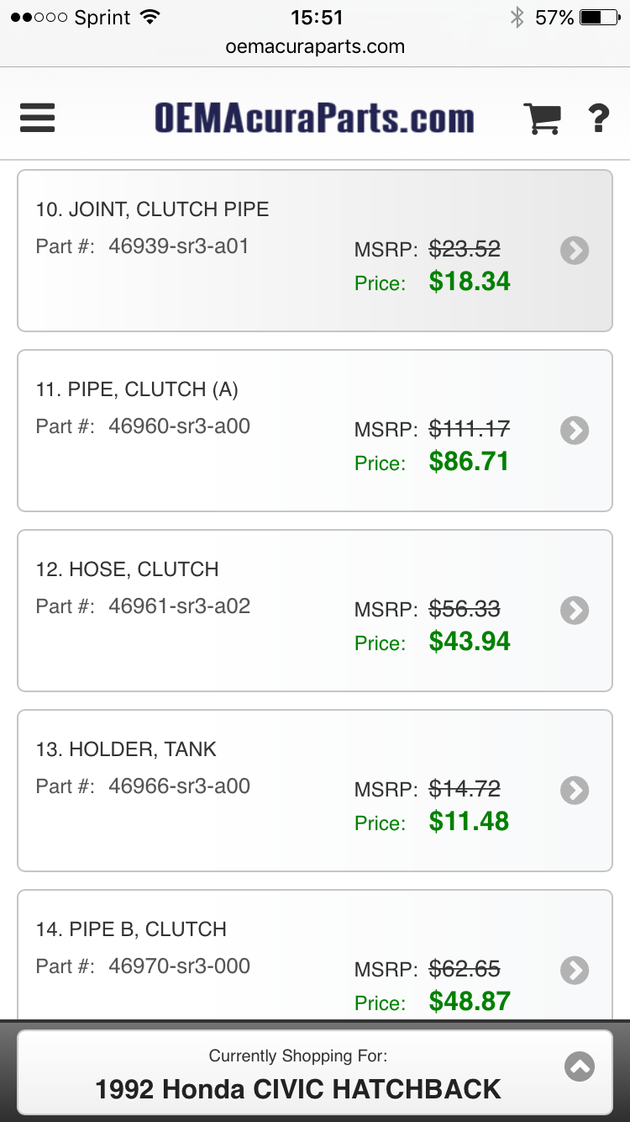
Task: Open item 11 Pipe, Clutch (A) title
Action: pos(137,389)
